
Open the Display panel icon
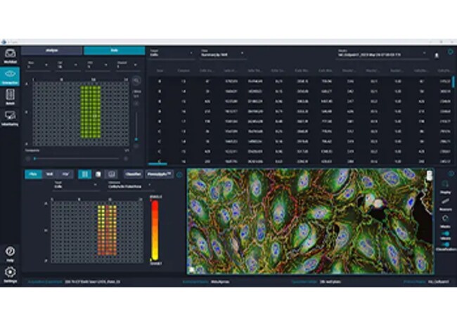(x=446, y=185)
